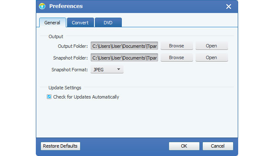Click Restore Defaults button
The width and height of the screenshot is (274, 156).
click(60, 146)
